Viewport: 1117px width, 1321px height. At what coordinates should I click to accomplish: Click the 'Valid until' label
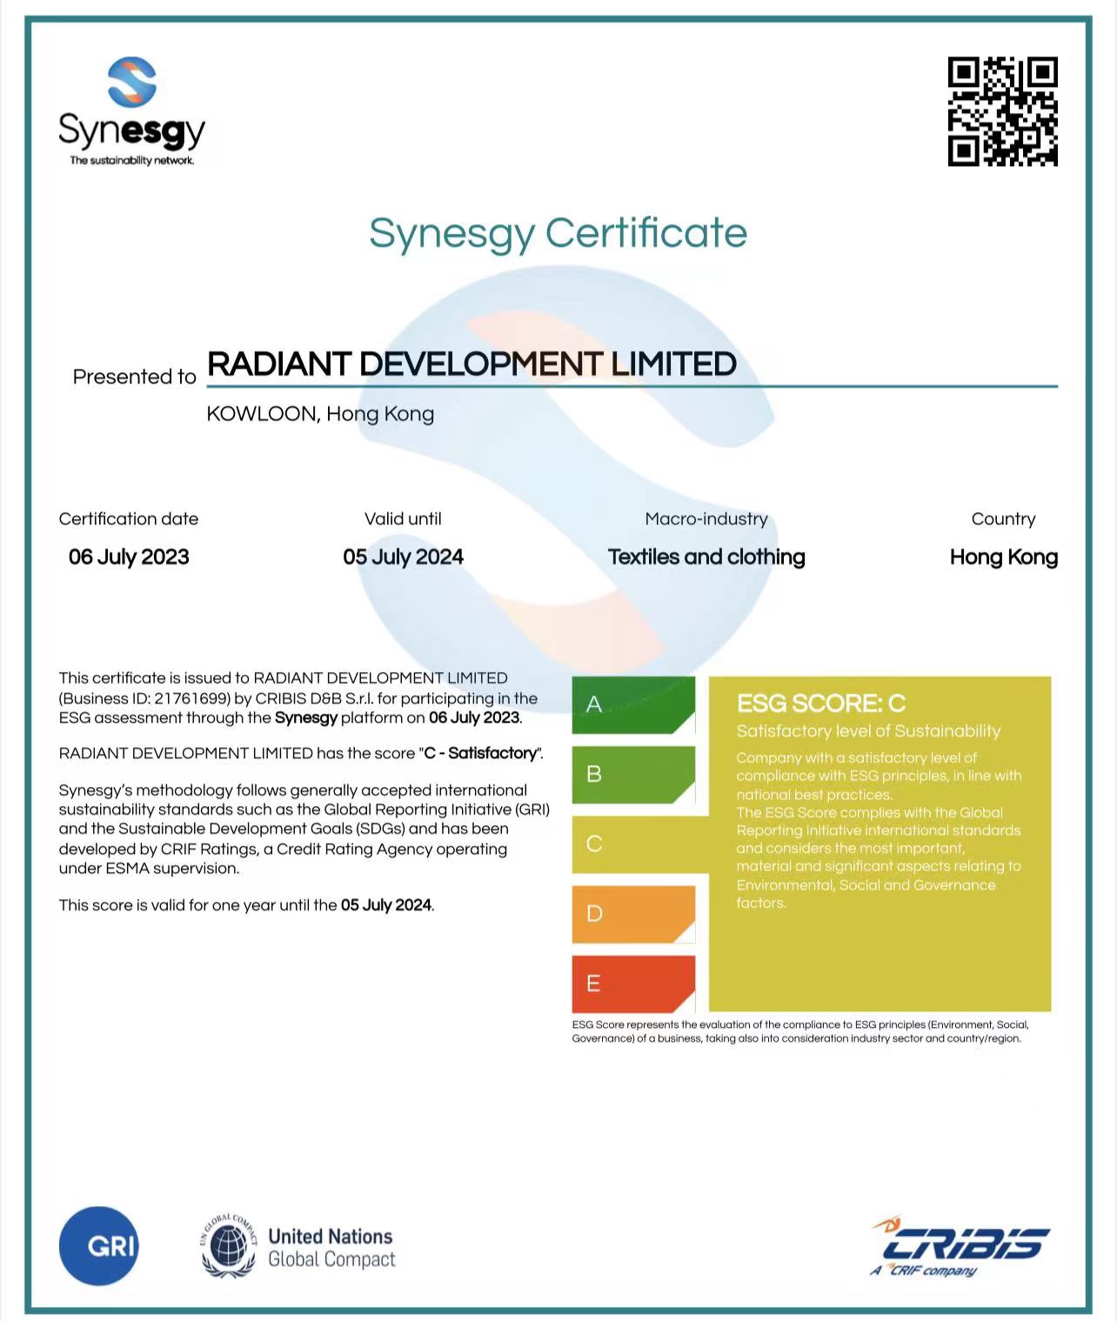pyautogui.click(x=403, y=519)
